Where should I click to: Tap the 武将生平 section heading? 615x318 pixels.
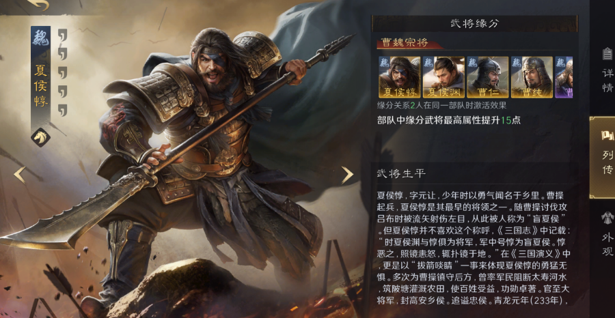pos(401,173)
